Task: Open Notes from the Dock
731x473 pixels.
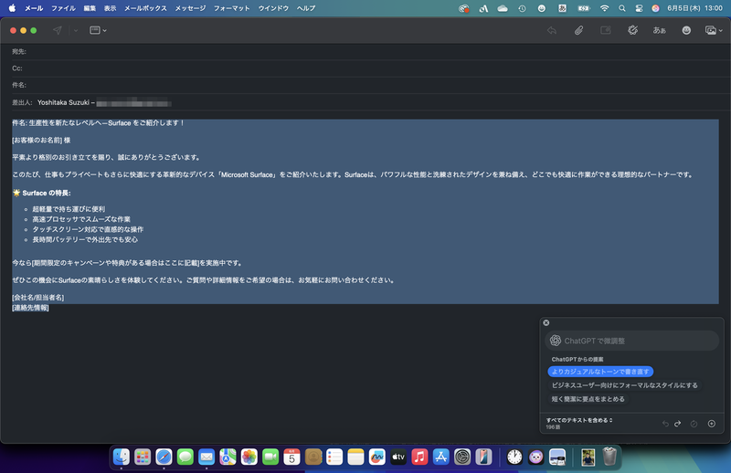Action: pyautogui.click(x=355, y=457)
